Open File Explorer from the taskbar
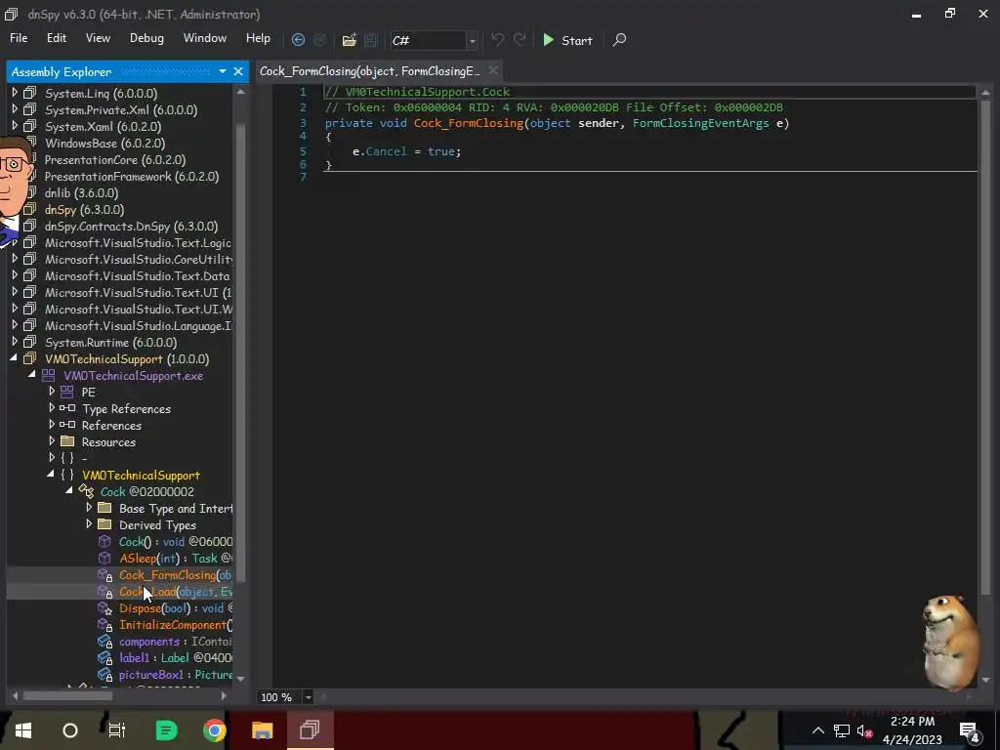1000x750 pixels. (262, 730)
